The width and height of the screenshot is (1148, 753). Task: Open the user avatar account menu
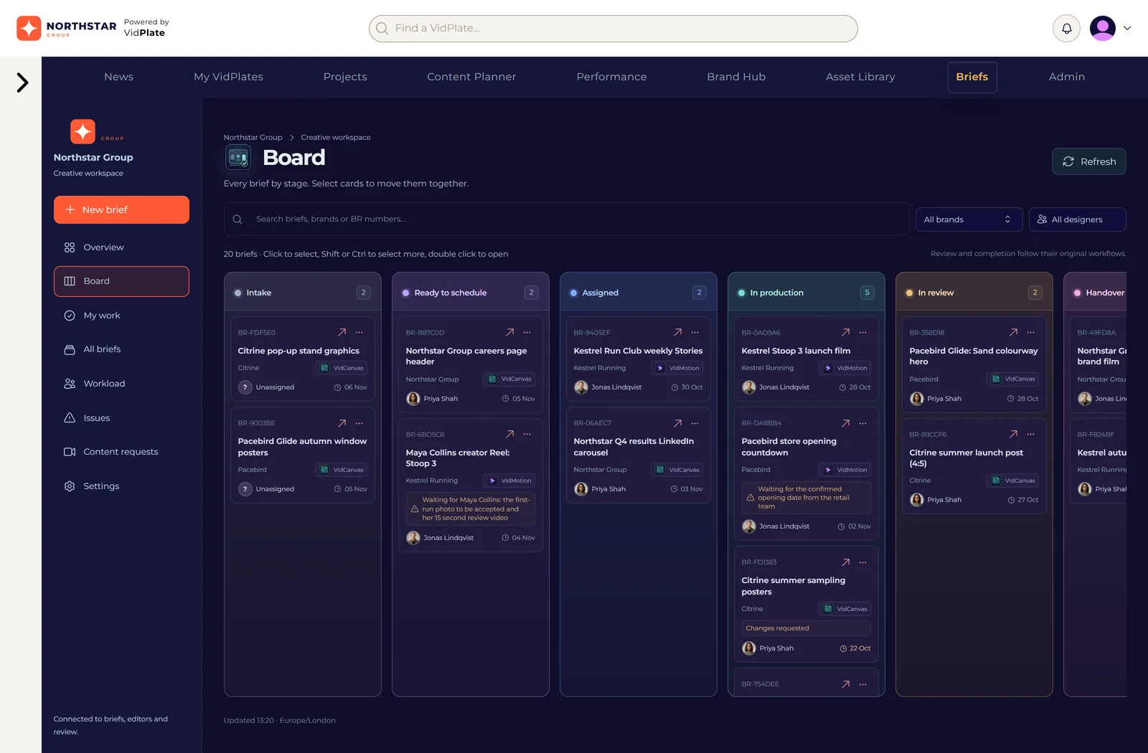click(1110, 29)
